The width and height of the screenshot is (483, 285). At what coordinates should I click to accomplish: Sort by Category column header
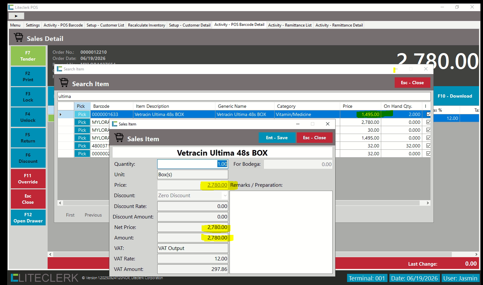click(x=307, y=106)
